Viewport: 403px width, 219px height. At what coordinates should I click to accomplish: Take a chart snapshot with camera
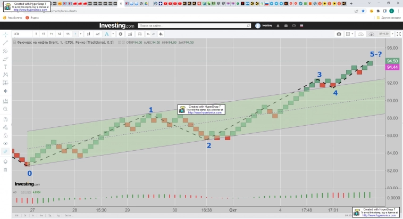click(339, 34)
